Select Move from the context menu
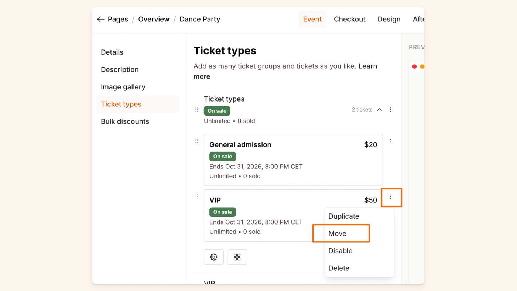517x291 pixels. [x=338, y=233]
